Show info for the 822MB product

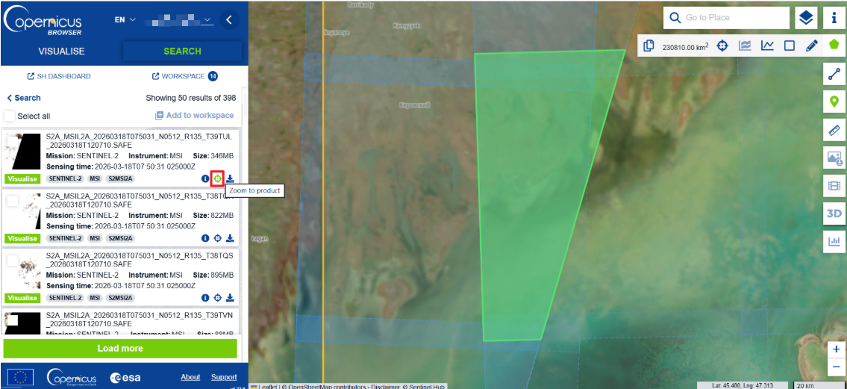tap(205, 238)
